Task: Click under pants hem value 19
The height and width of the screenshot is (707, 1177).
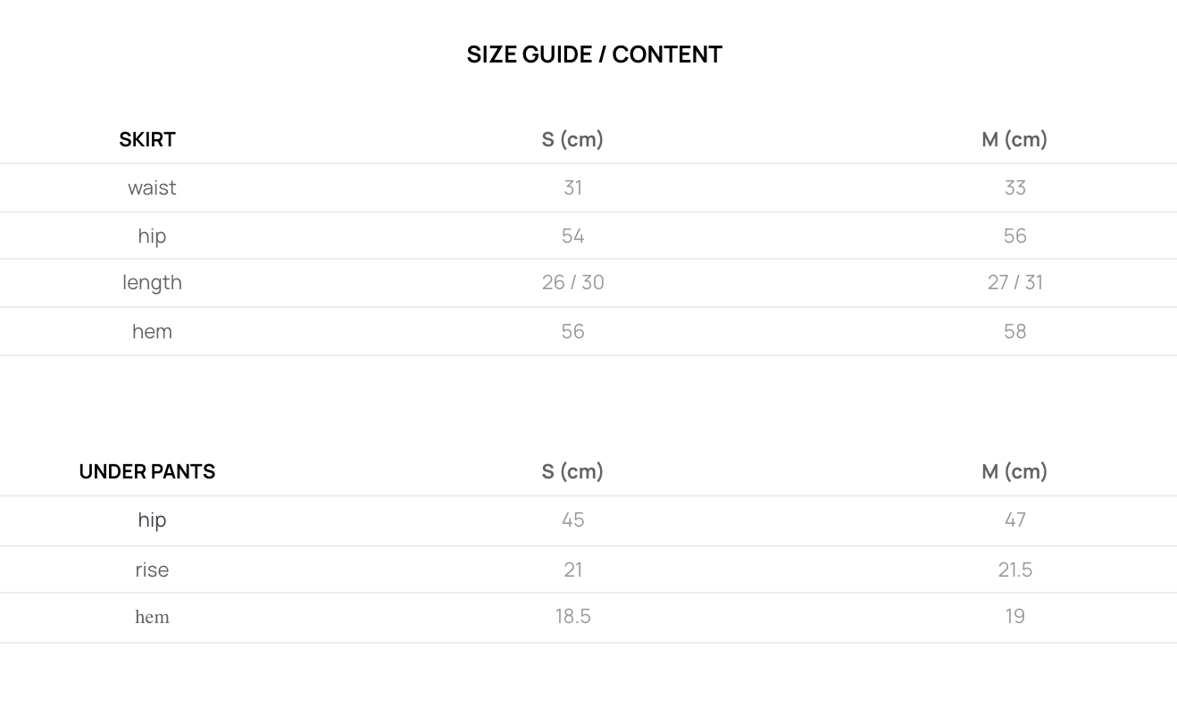Action: (1014, 616)
